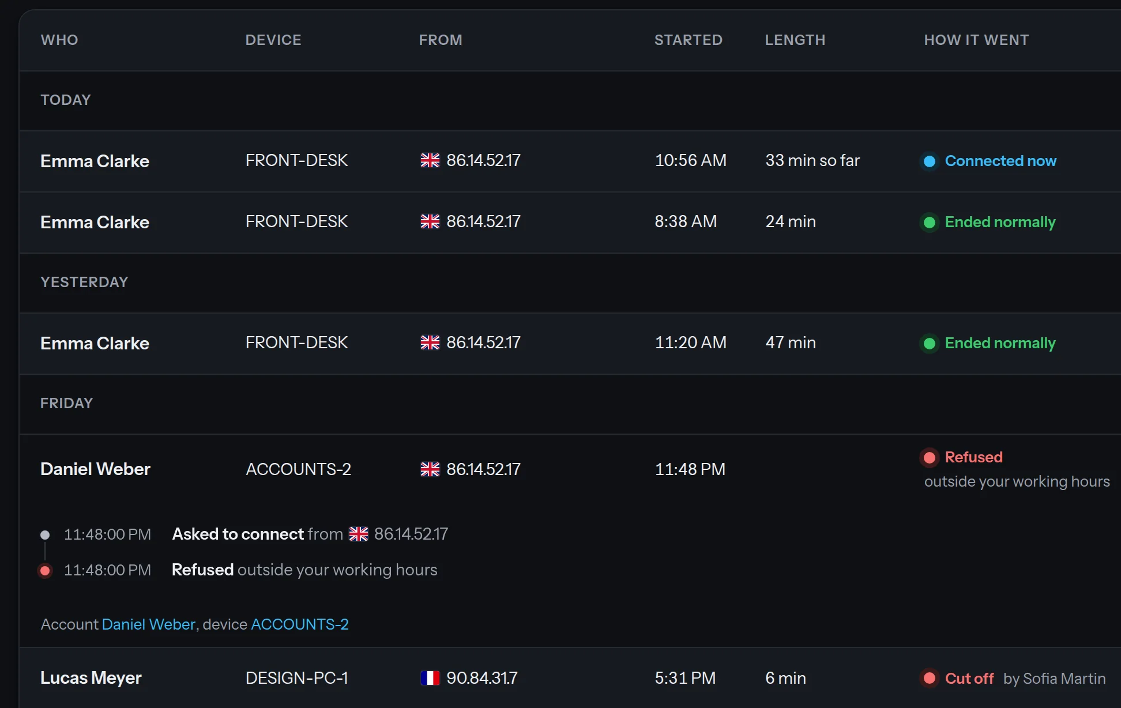The image size is (1121, 708).
Task: Click the FRIDAY group heading
Action: 66,403
